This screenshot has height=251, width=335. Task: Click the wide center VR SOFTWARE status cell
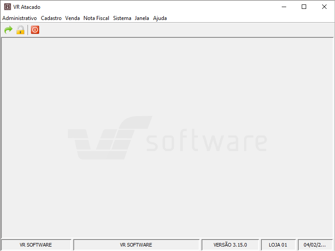[x=136, y=245]
